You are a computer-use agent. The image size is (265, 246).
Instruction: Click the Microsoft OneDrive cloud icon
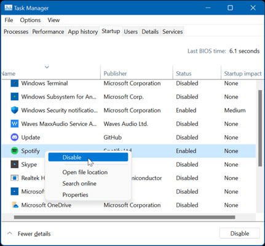(x=15, y=205)
